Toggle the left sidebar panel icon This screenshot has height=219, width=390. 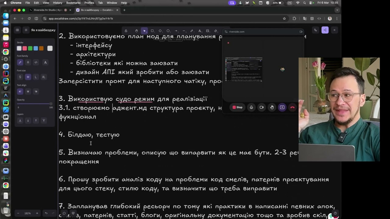(17, 30)
